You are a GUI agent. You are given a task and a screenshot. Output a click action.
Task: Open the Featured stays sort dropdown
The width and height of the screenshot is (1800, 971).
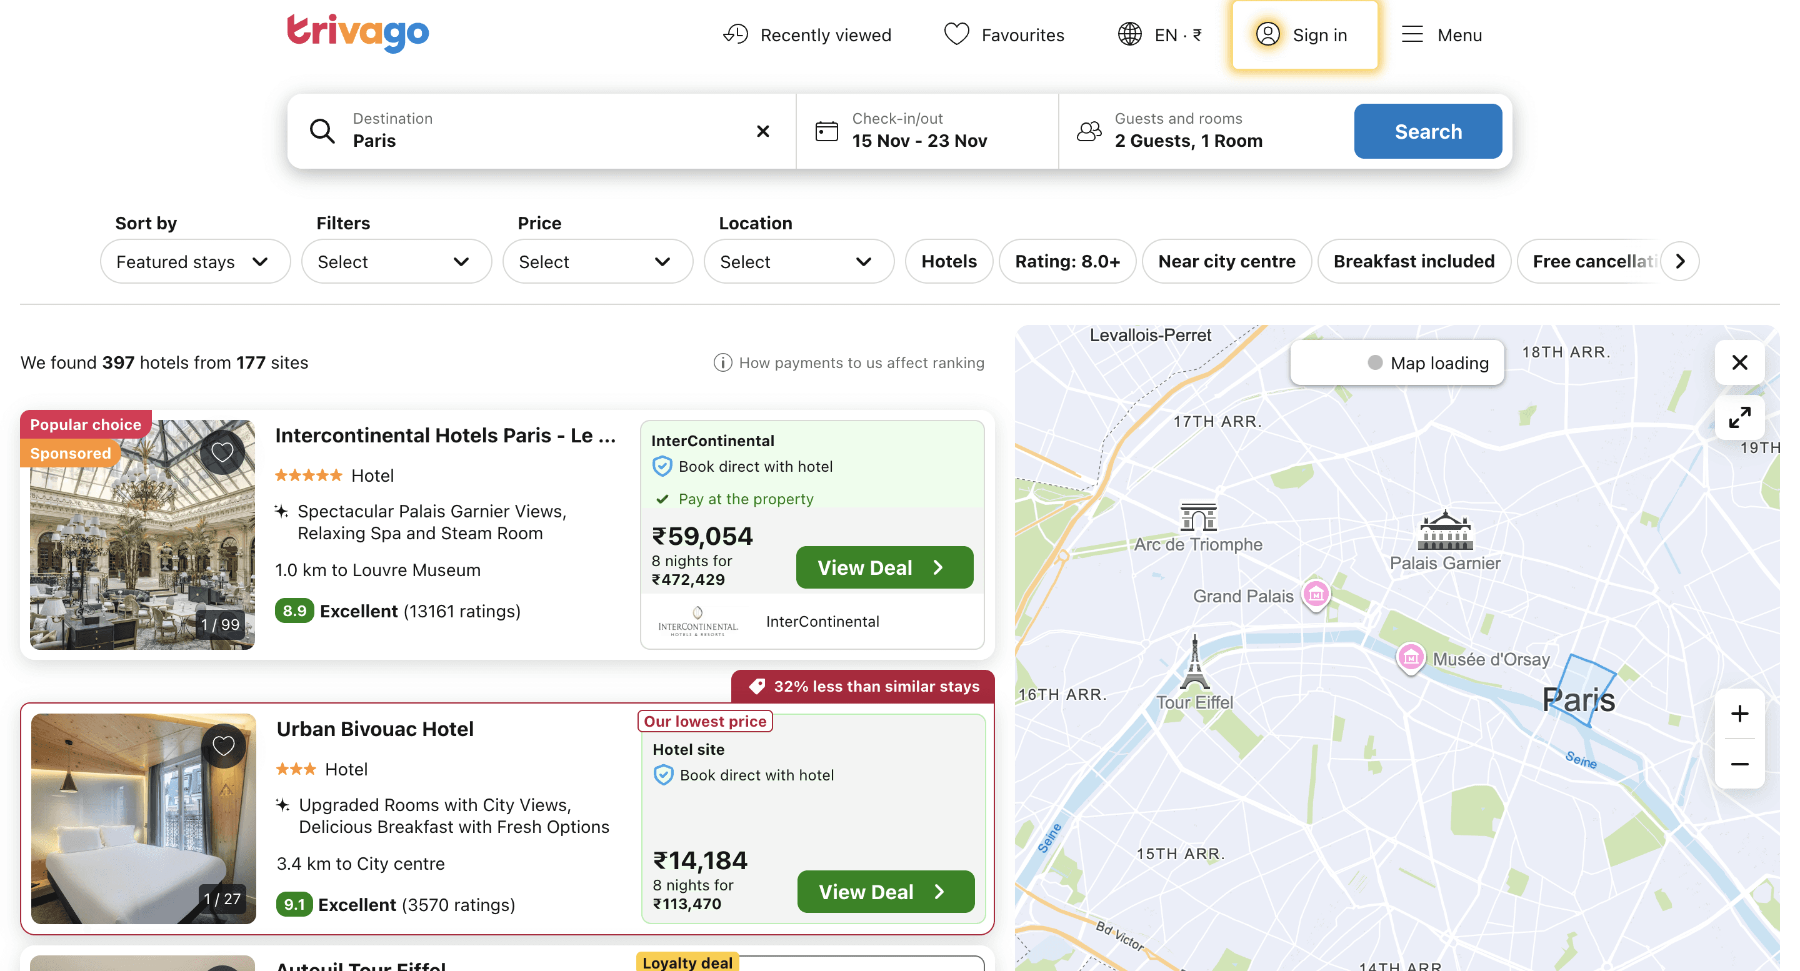click(195, 261)
